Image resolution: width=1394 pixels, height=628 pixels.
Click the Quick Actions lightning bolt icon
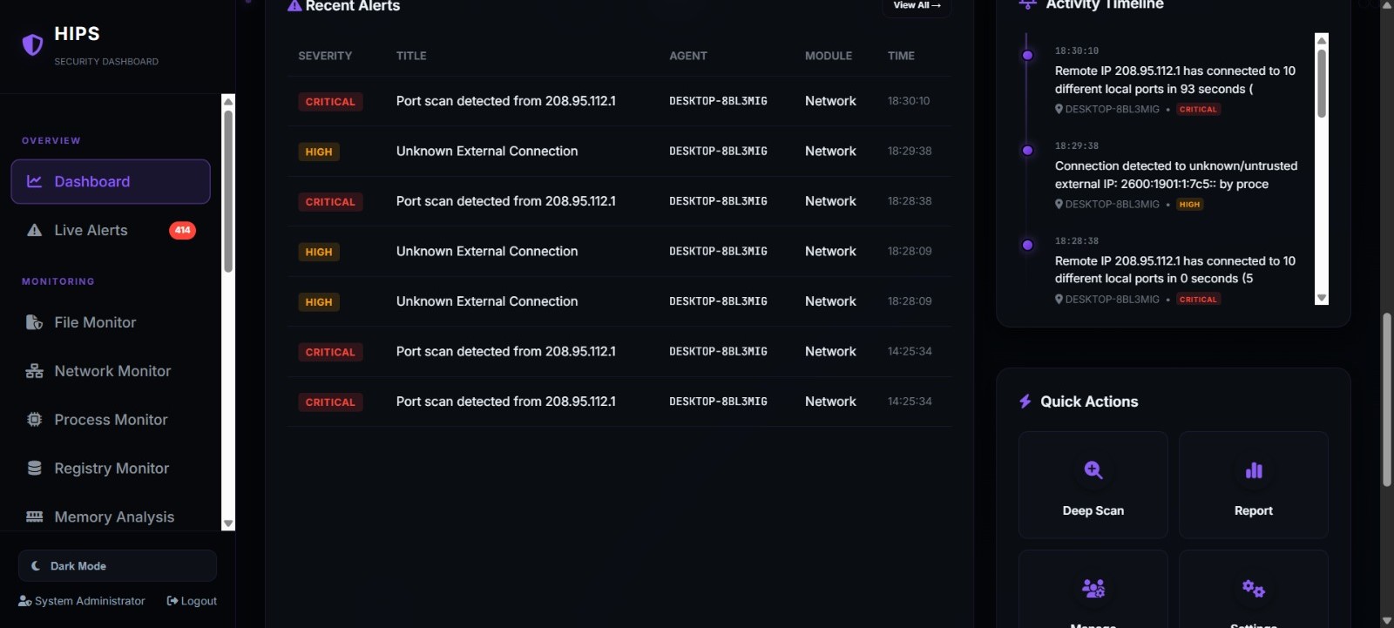coord(1025,402)
